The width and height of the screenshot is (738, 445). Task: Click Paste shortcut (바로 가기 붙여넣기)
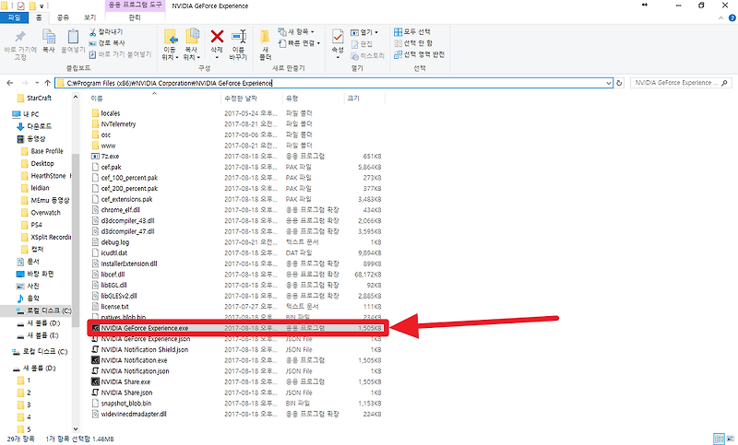click(121, 54)
